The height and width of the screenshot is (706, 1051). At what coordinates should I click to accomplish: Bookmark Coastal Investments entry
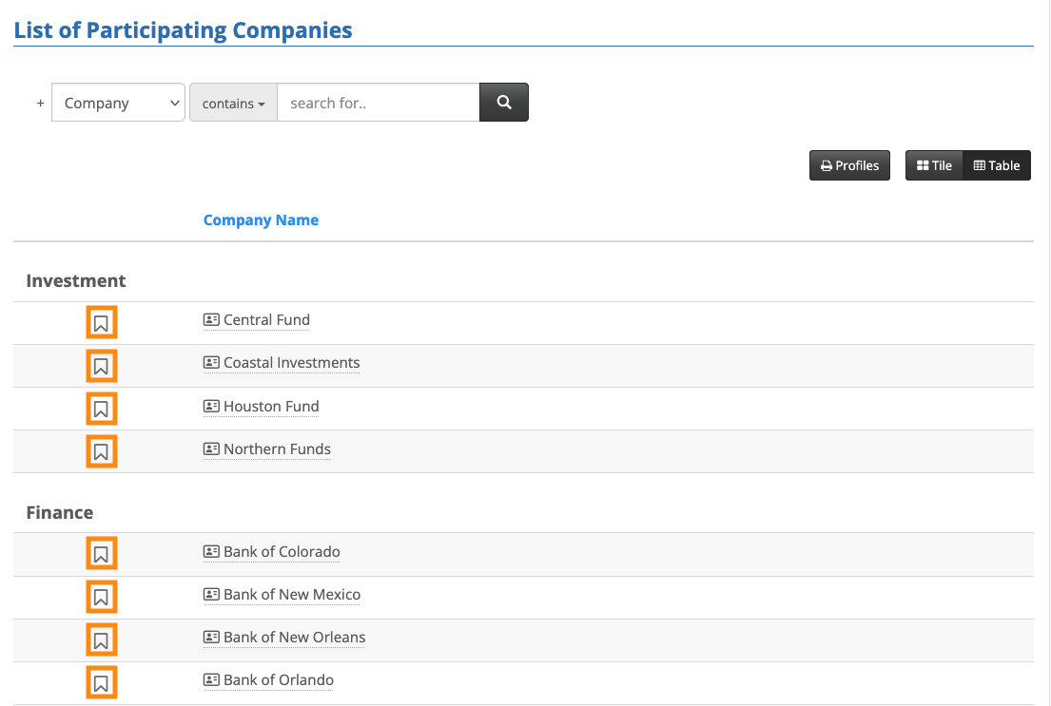[x=102, y=366]
